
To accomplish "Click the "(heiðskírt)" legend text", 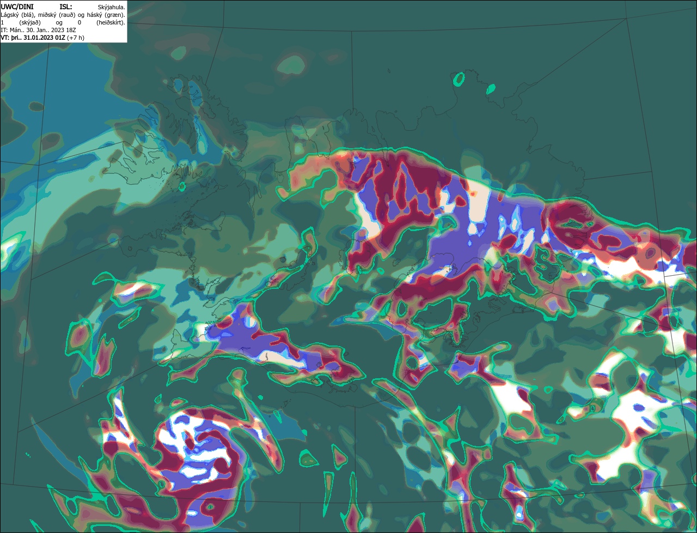I will click(111, 23).
